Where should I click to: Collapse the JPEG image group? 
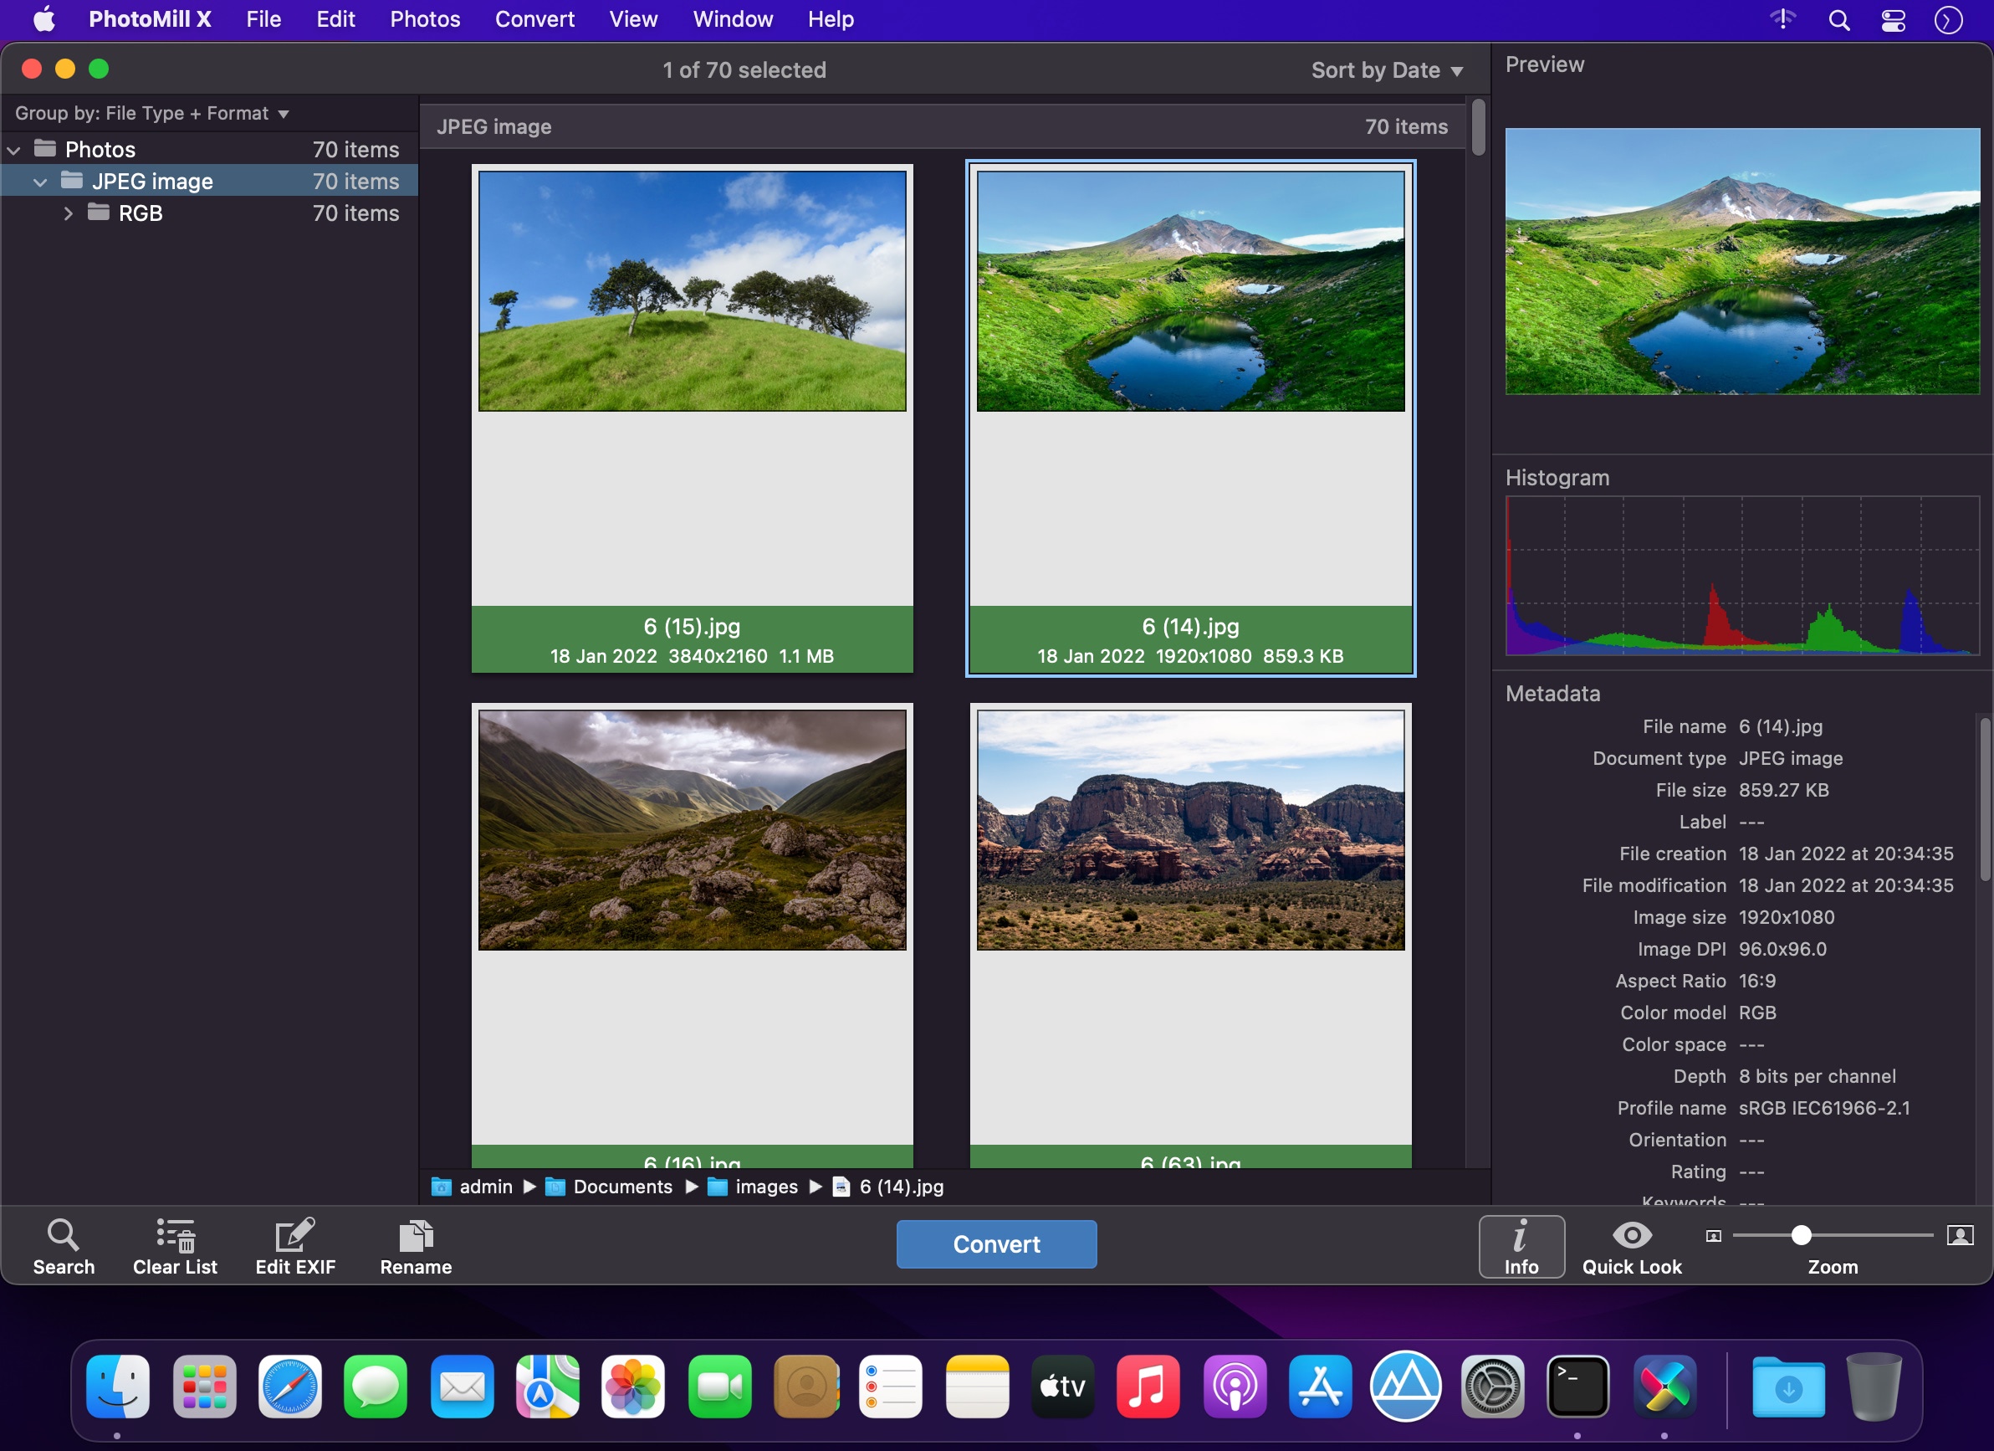39,181
